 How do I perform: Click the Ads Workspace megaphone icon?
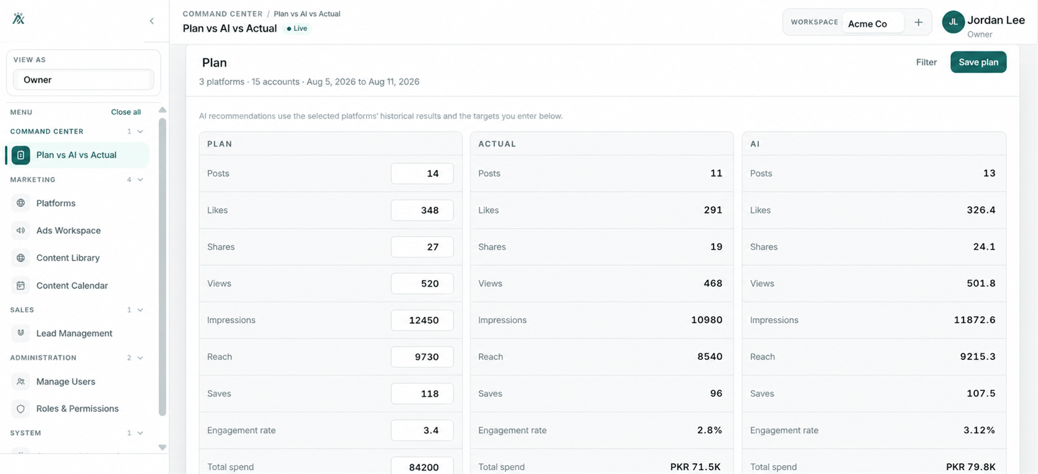21,230
